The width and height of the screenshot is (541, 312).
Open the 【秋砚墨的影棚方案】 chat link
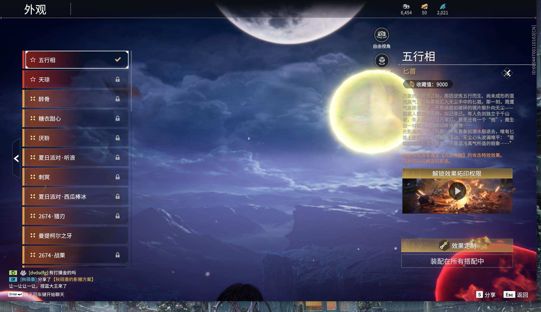tap(73, 279)
